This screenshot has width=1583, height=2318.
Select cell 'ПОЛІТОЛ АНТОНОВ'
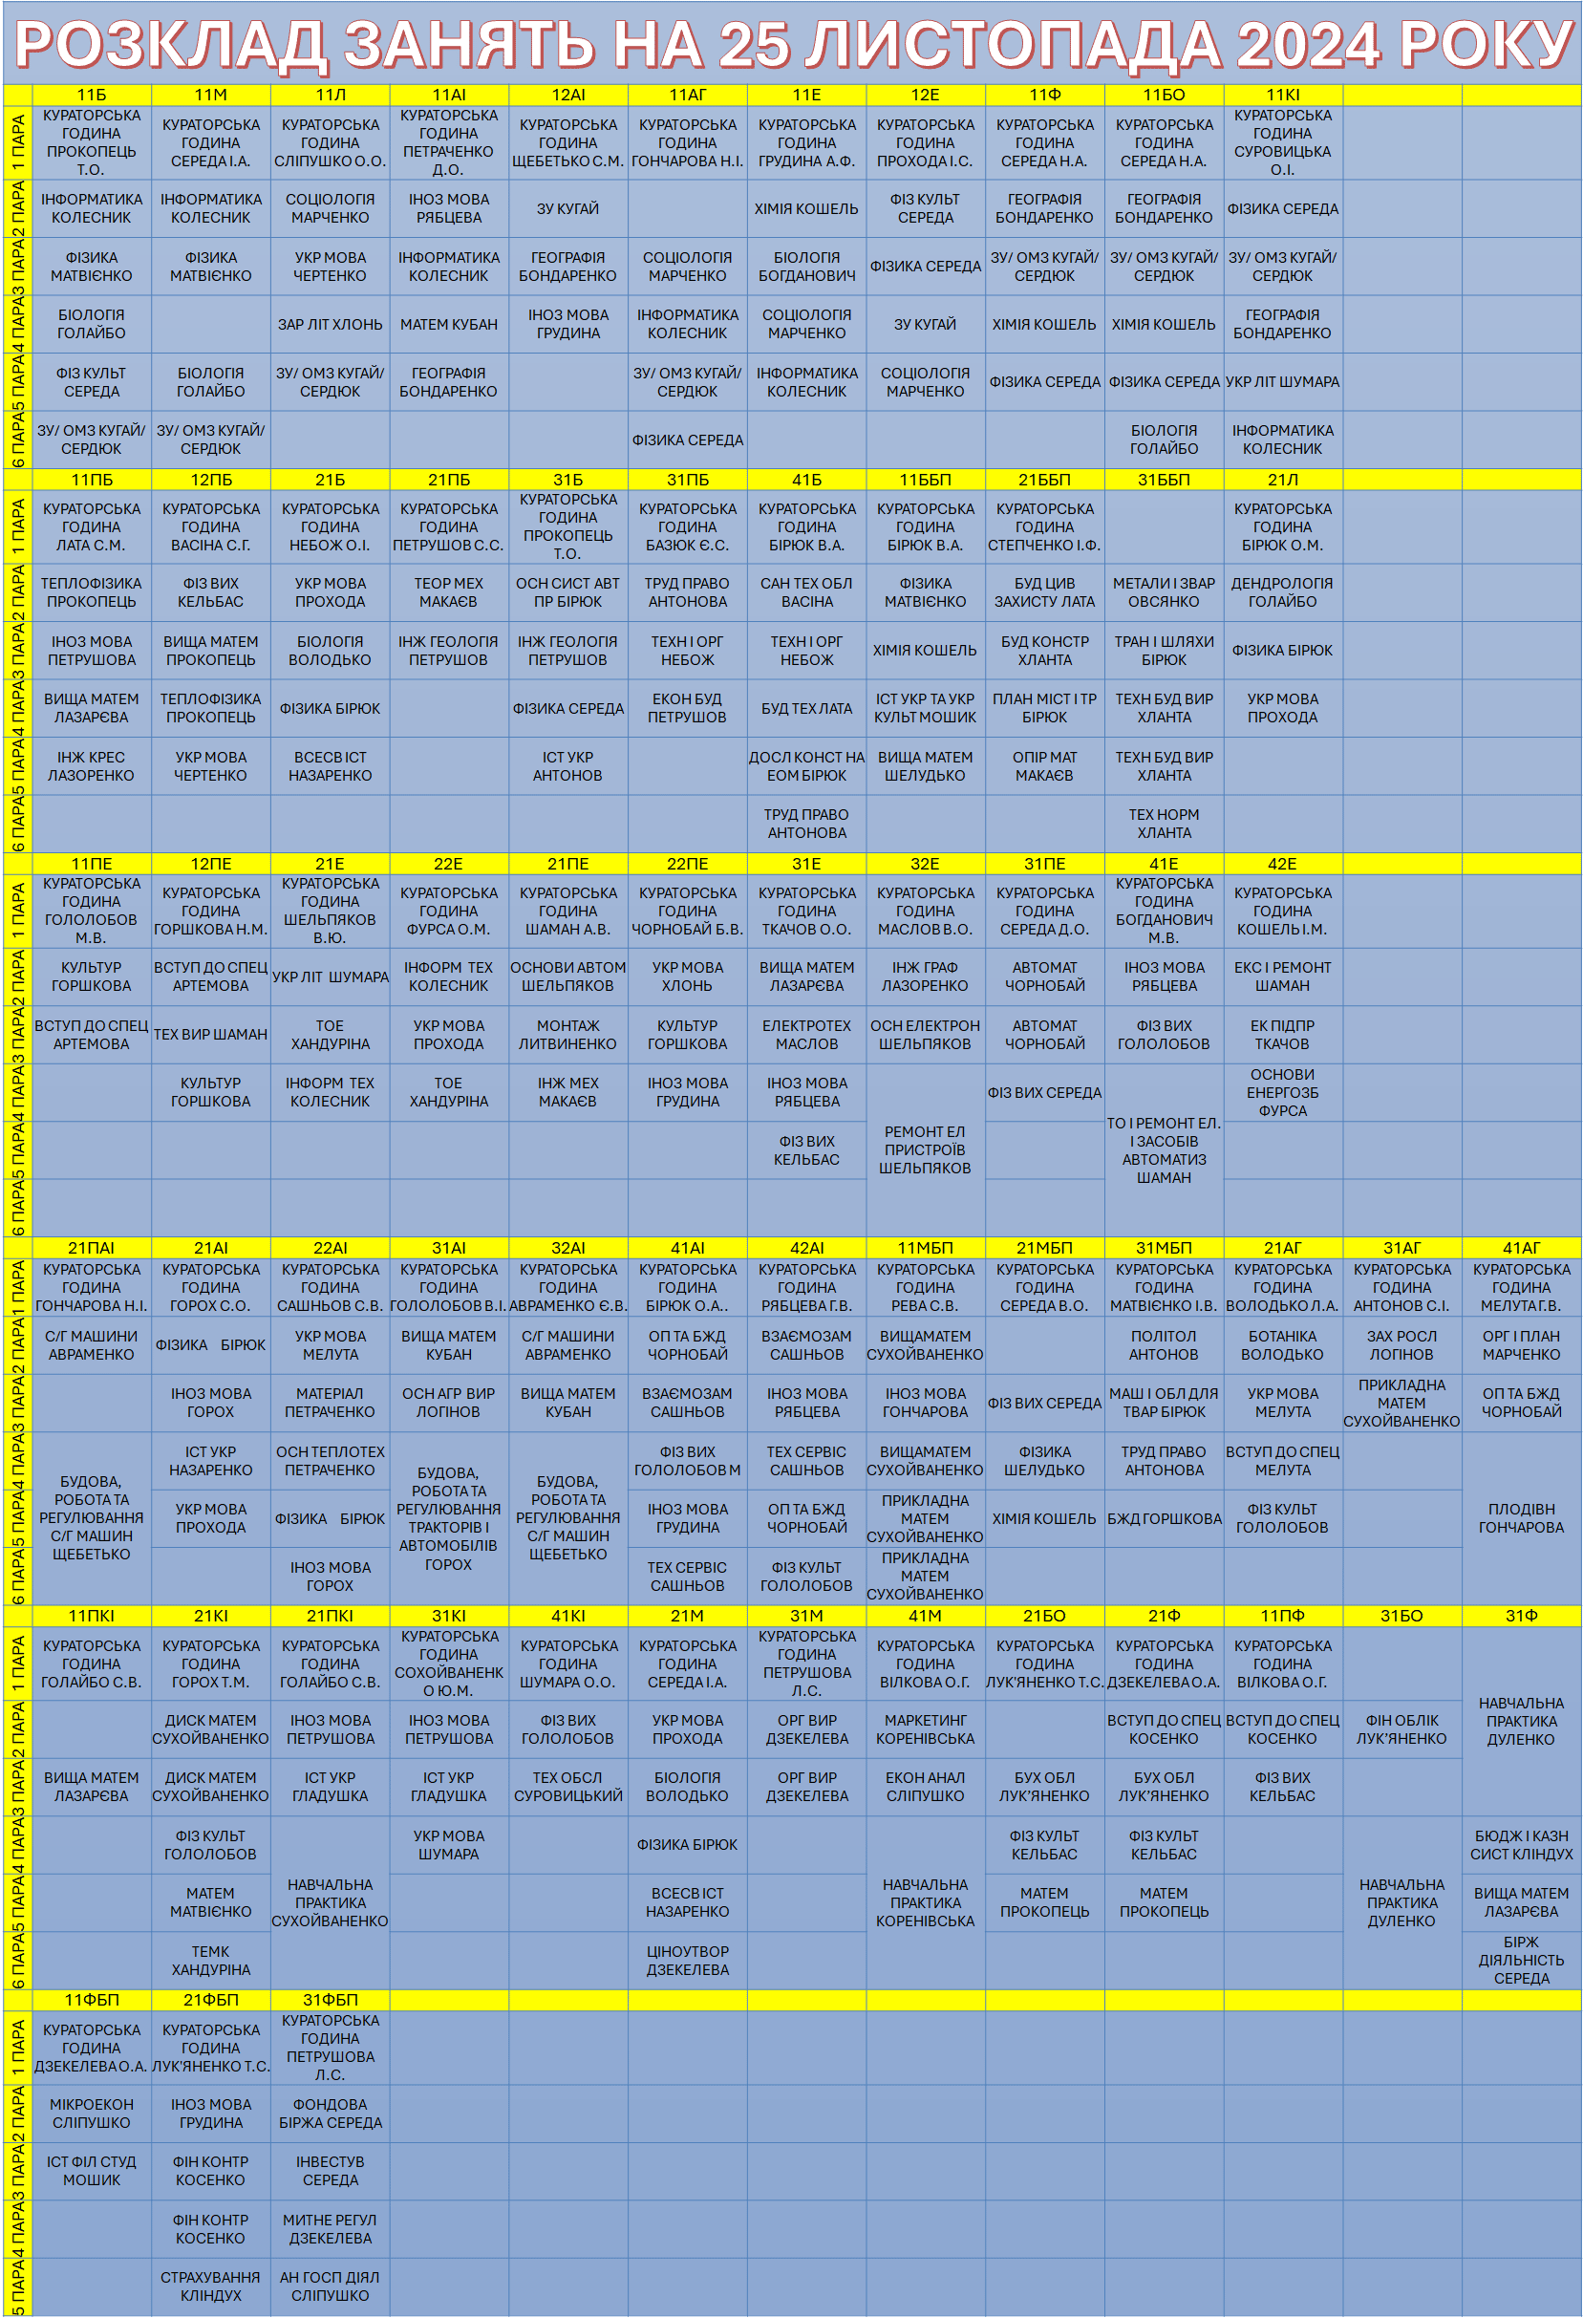point(1164,1344)
